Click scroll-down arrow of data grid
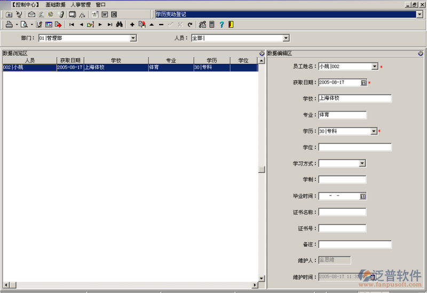The width and height of the screenshot is (427, 293). pyautogui.click(x=262, y=278)
